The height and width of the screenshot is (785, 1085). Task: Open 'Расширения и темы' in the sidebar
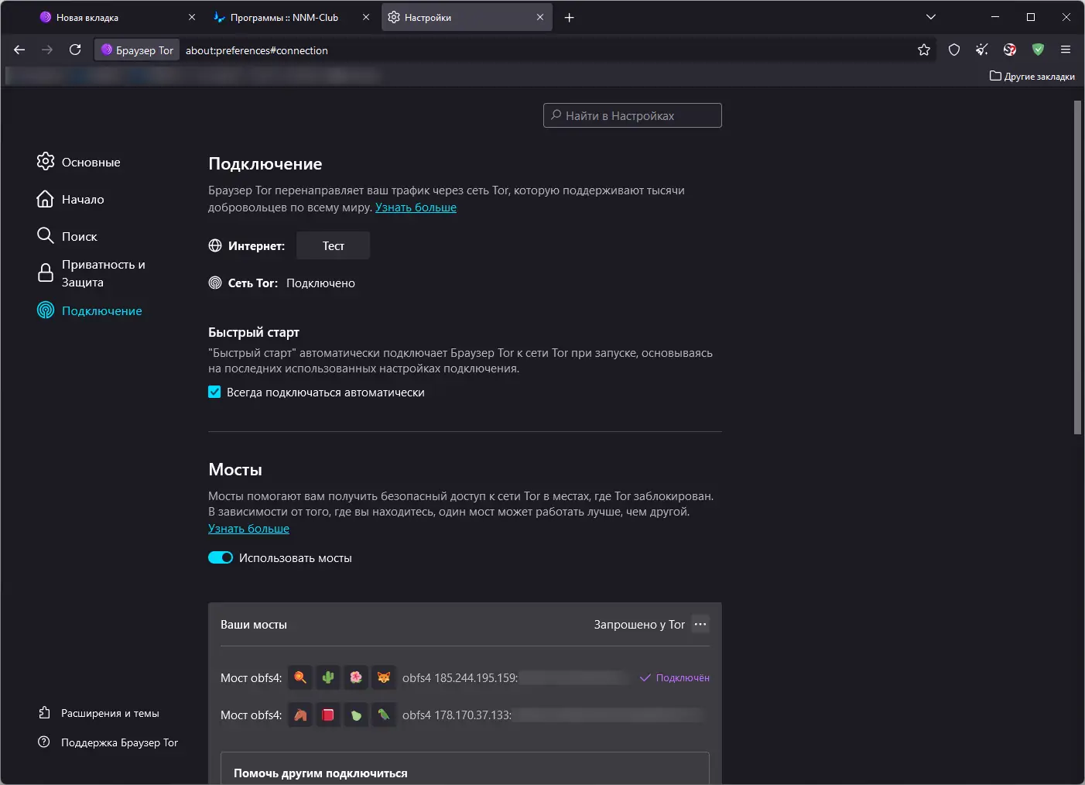(109, 713)
